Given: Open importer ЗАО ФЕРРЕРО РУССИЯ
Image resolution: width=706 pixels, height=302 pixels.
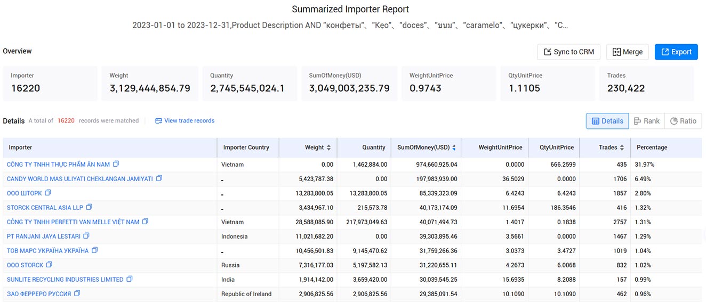Looking at the screenshot, I should click(x=39, y=294).
